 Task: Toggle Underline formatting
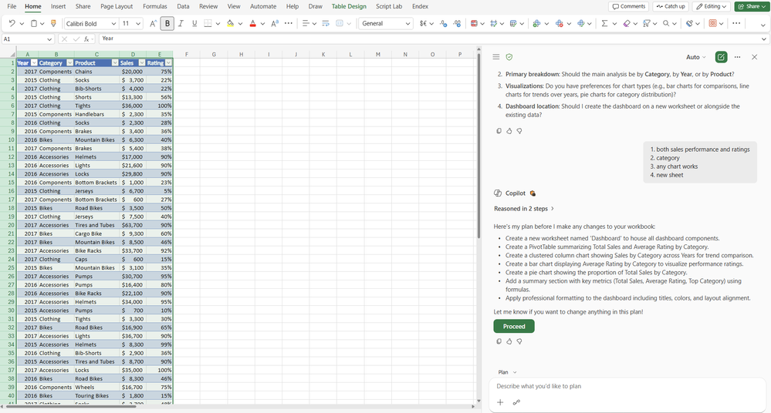194,23
